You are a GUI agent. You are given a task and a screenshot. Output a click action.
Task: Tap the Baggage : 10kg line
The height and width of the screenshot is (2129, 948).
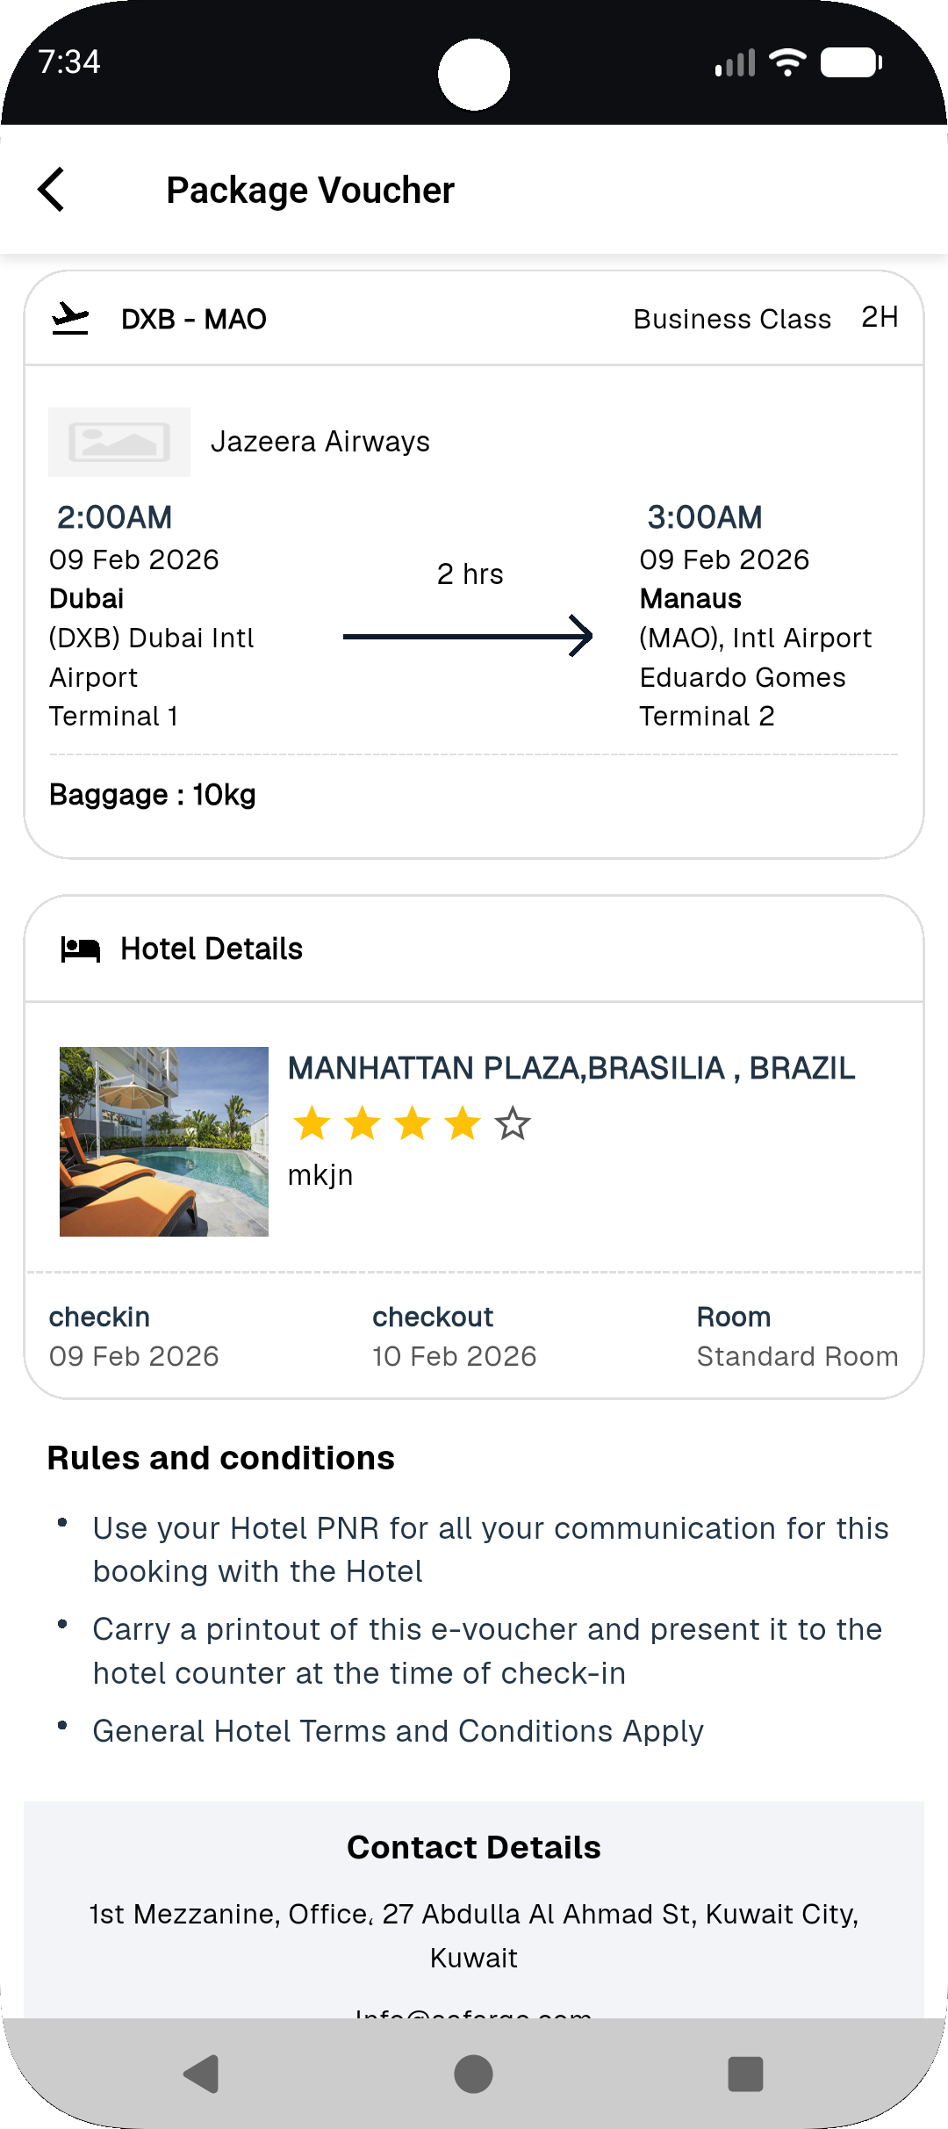point(153,795)
